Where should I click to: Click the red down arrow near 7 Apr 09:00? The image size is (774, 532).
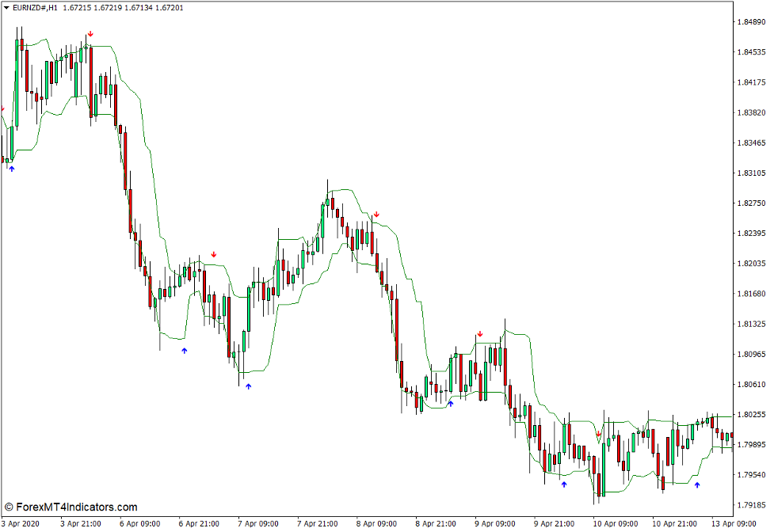click(213, 254)
